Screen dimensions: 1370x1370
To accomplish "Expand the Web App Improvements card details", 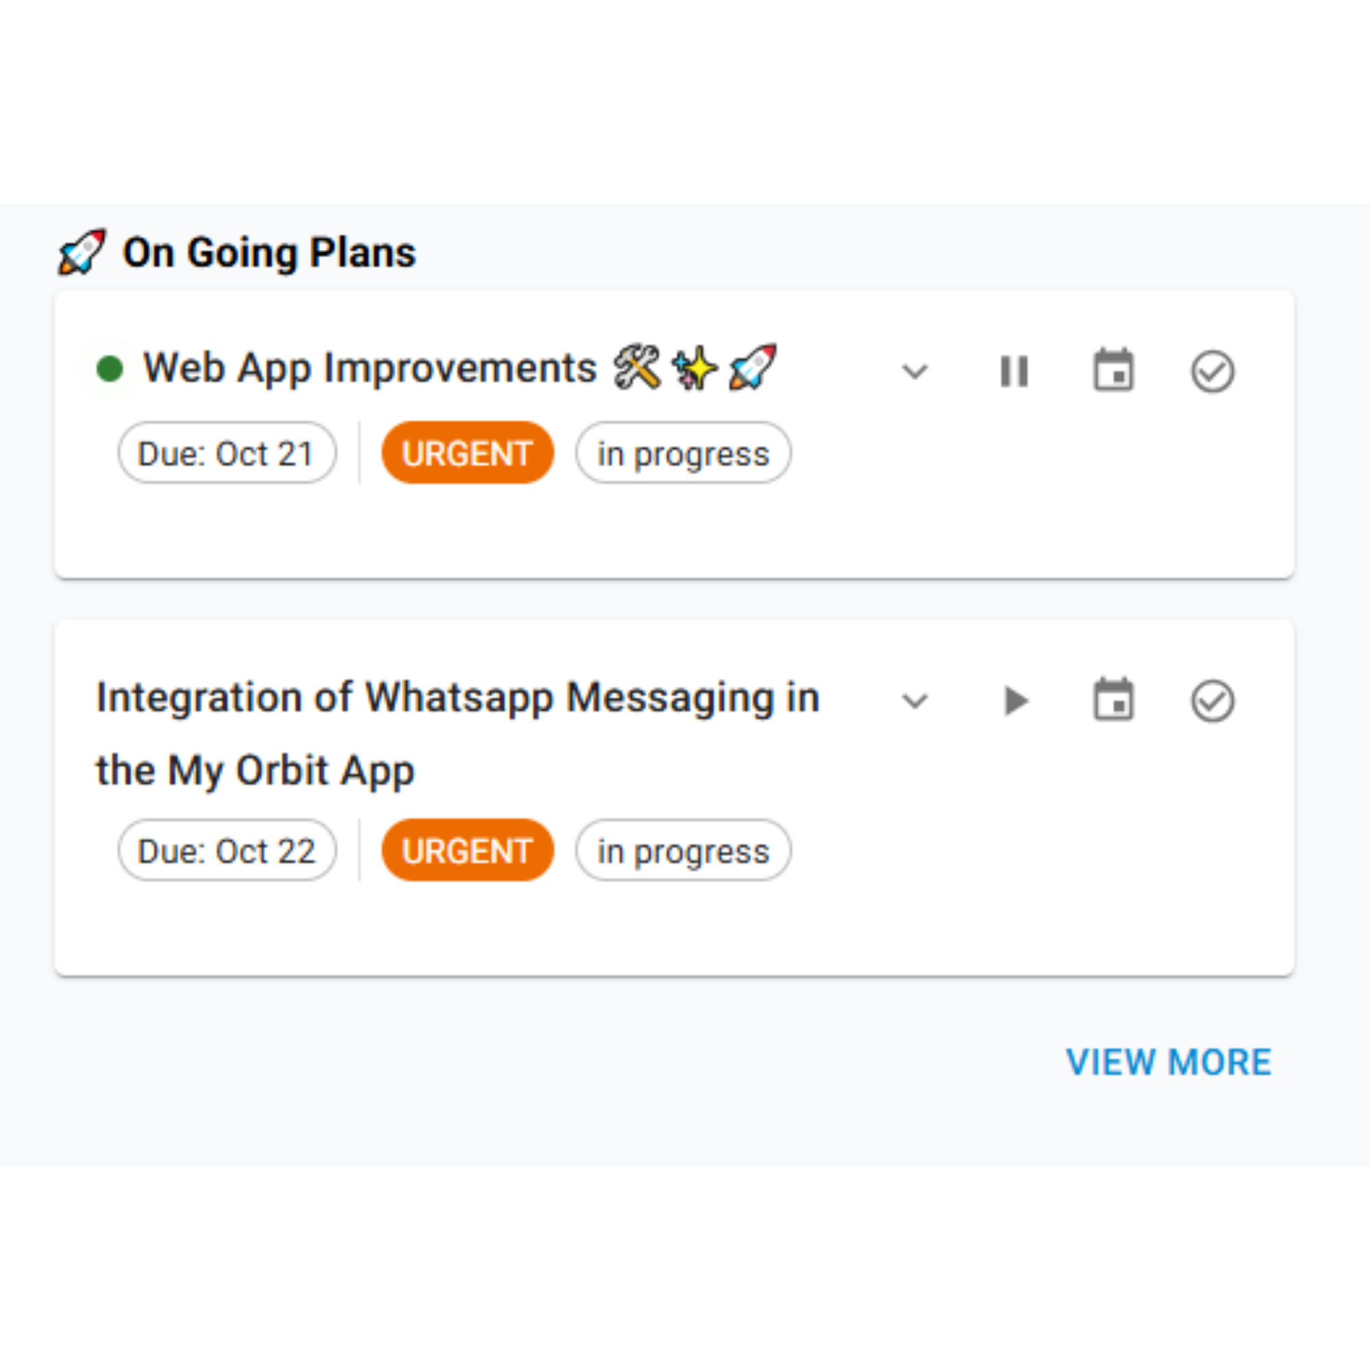I will [914, 371].
